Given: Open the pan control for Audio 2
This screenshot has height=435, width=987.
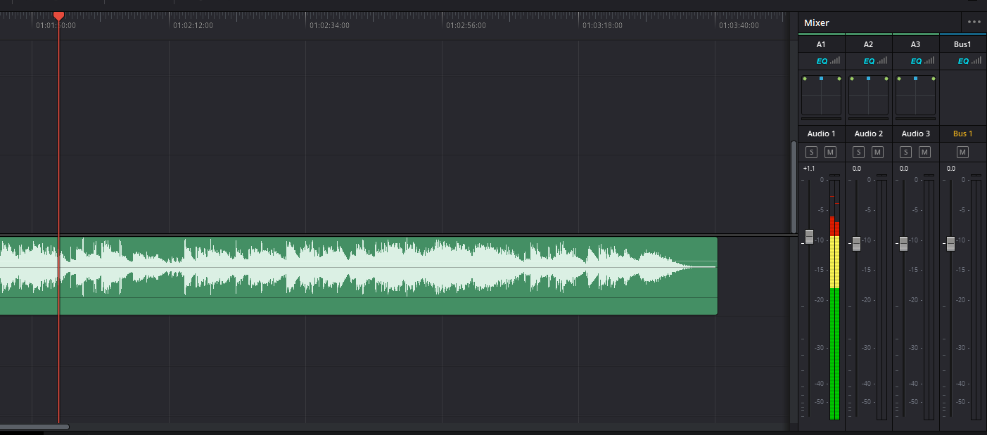Looking at the screenshot, I should coord(868,96).
